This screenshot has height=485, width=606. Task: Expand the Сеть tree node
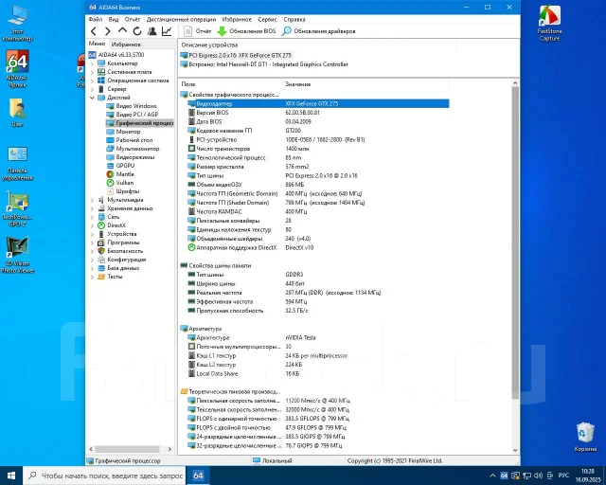92,217
